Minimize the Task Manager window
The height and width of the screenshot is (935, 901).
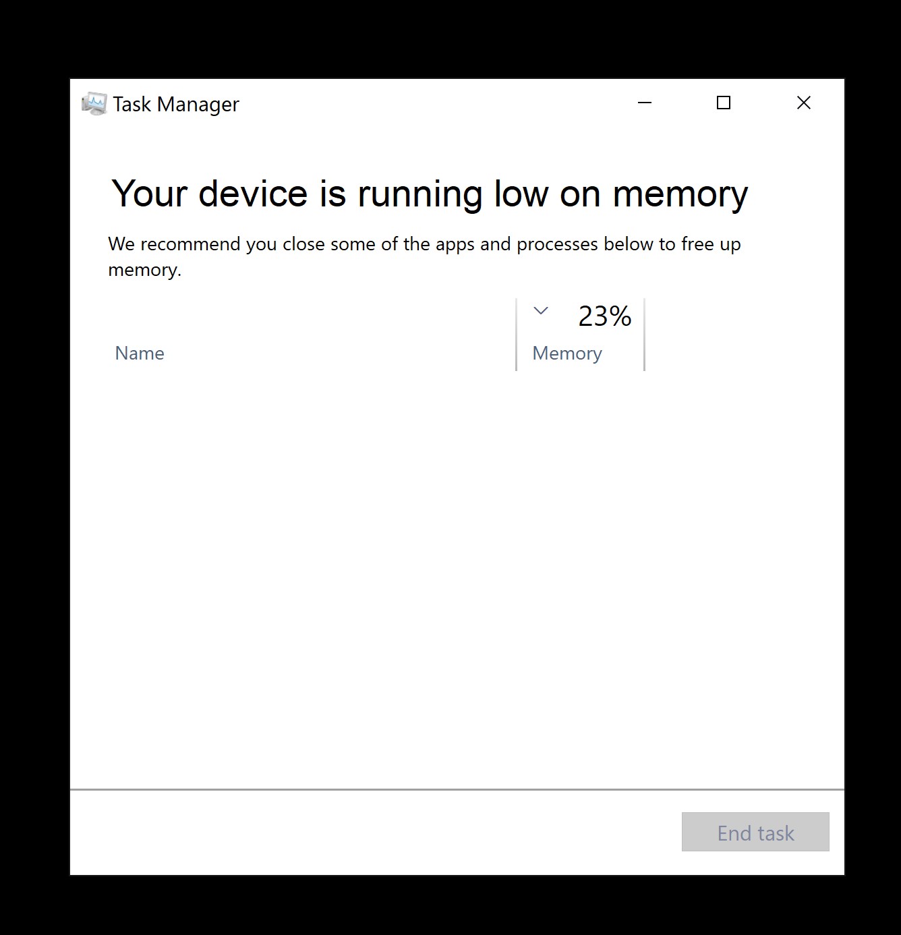[x=645, y=103]
